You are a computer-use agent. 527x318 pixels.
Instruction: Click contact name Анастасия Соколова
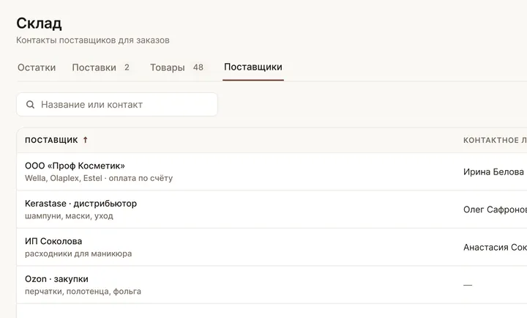tap(495, 248)
